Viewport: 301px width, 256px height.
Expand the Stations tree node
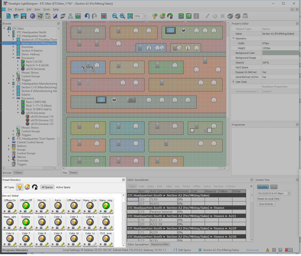tap(9, 146)
